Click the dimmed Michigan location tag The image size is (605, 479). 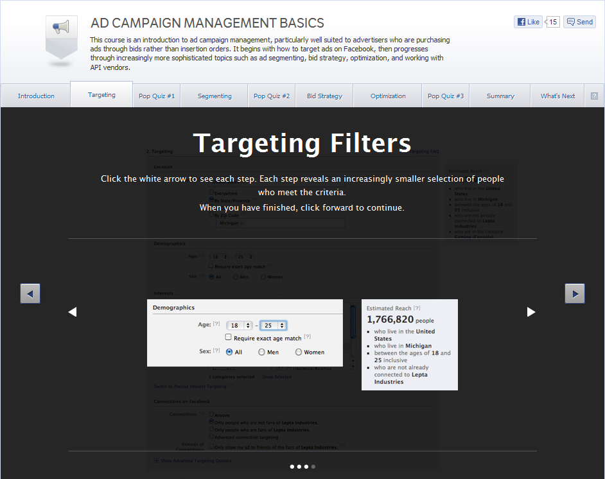point(231,223)
